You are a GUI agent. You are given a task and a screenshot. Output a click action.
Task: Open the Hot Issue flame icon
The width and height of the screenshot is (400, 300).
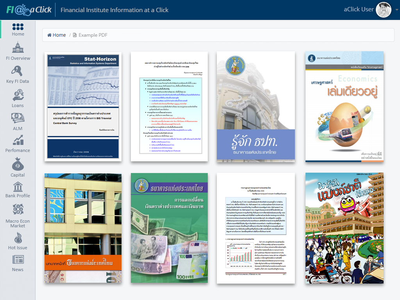click(x=18, y=238)
